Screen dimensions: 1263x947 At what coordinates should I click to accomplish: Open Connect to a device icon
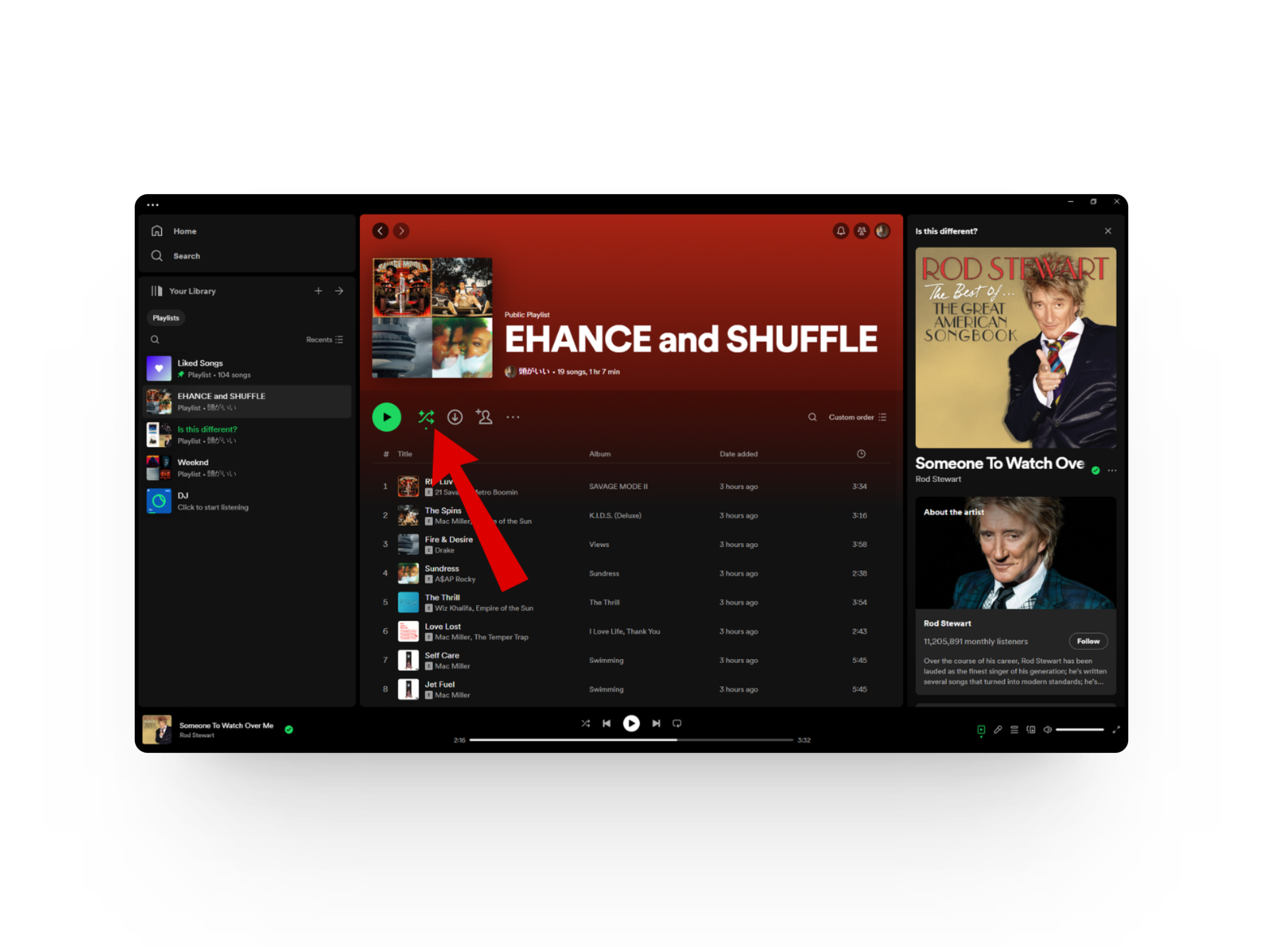tap(1031, 729)
